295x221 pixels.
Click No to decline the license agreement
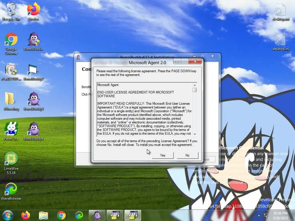(187, 155)
